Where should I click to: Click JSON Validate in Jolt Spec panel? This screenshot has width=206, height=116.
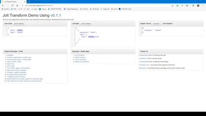pos(86,24)
